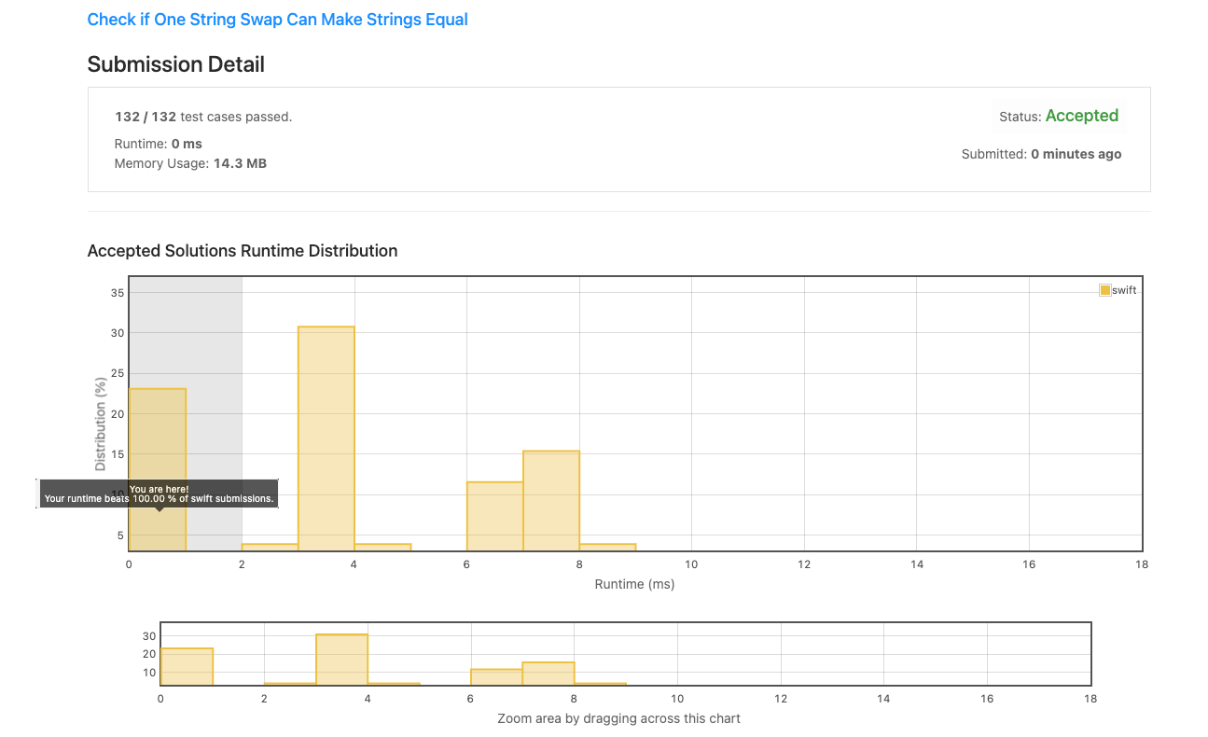The height and width of the screenshot is (737, 1208).
Task: Click the "You are here!" tooltip
Action: coord(159,494)
